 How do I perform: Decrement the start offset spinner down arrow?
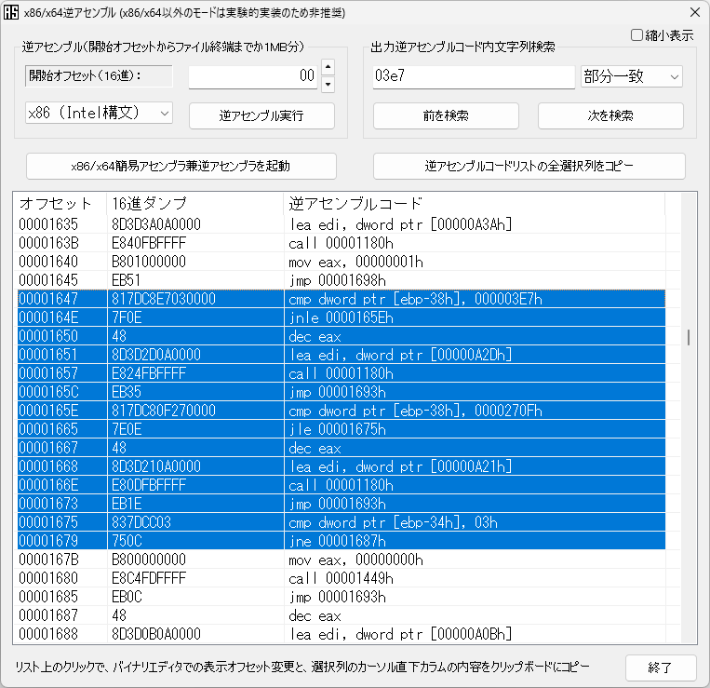click(x=328, y=85)
